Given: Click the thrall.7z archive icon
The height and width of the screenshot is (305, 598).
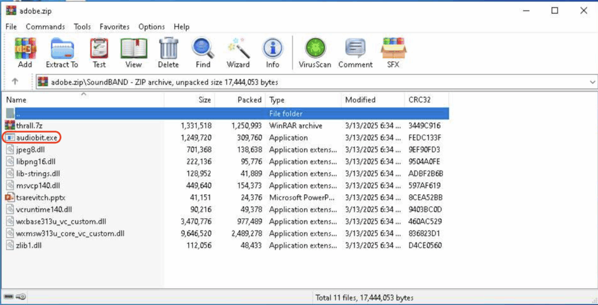Looking at the screenshot, I should (10, 125).
